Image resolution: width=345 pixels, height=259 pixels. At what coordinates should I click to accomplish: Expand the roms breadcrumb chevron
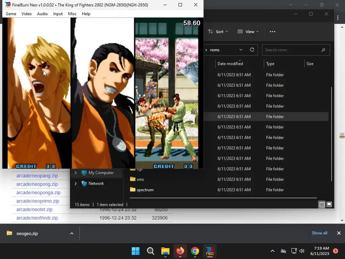[206, 50]
